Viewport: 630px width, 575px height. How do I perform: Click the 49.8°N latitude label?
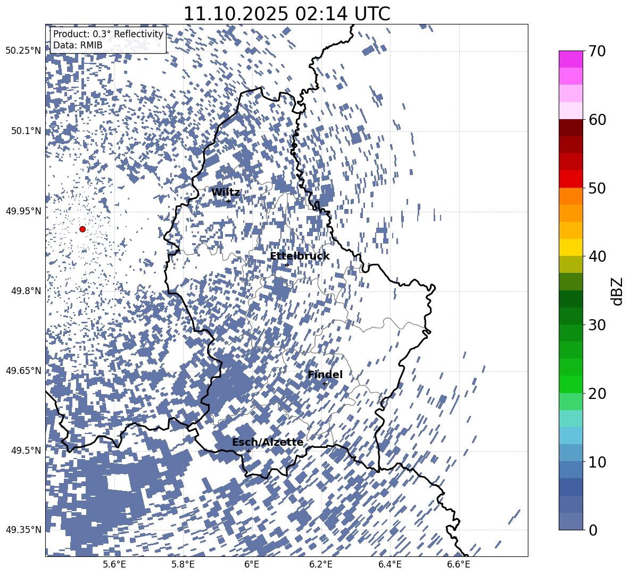click(27, 291)
